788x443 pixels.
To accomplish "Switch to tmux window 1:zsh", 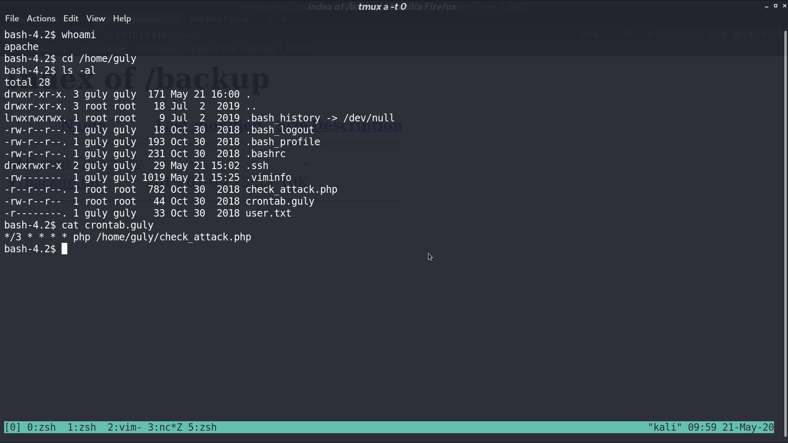I will (x=82, y=427).
